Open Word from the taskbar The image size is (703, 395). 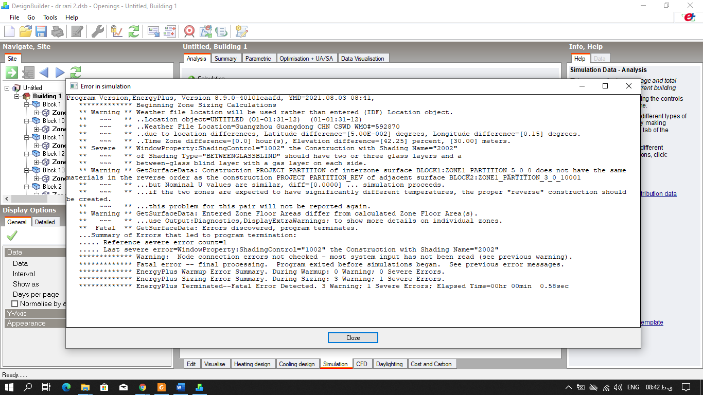coord(180,387)
